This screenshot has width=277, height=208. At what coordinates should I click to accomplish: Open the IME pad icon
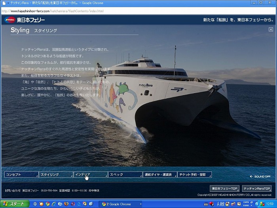click(x=228, y=204)
